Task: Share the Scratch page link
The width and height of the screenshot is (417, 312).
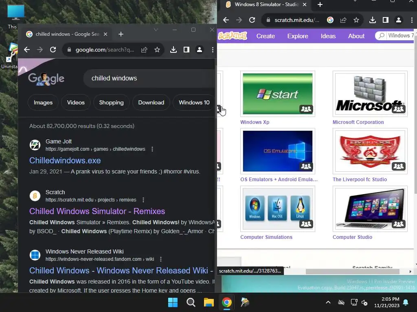Action: click(343, 20)
